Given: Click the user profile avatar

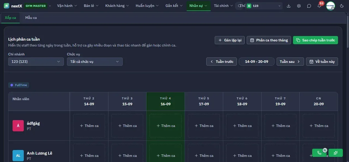Looking at the screenshot, I should 330,6.
